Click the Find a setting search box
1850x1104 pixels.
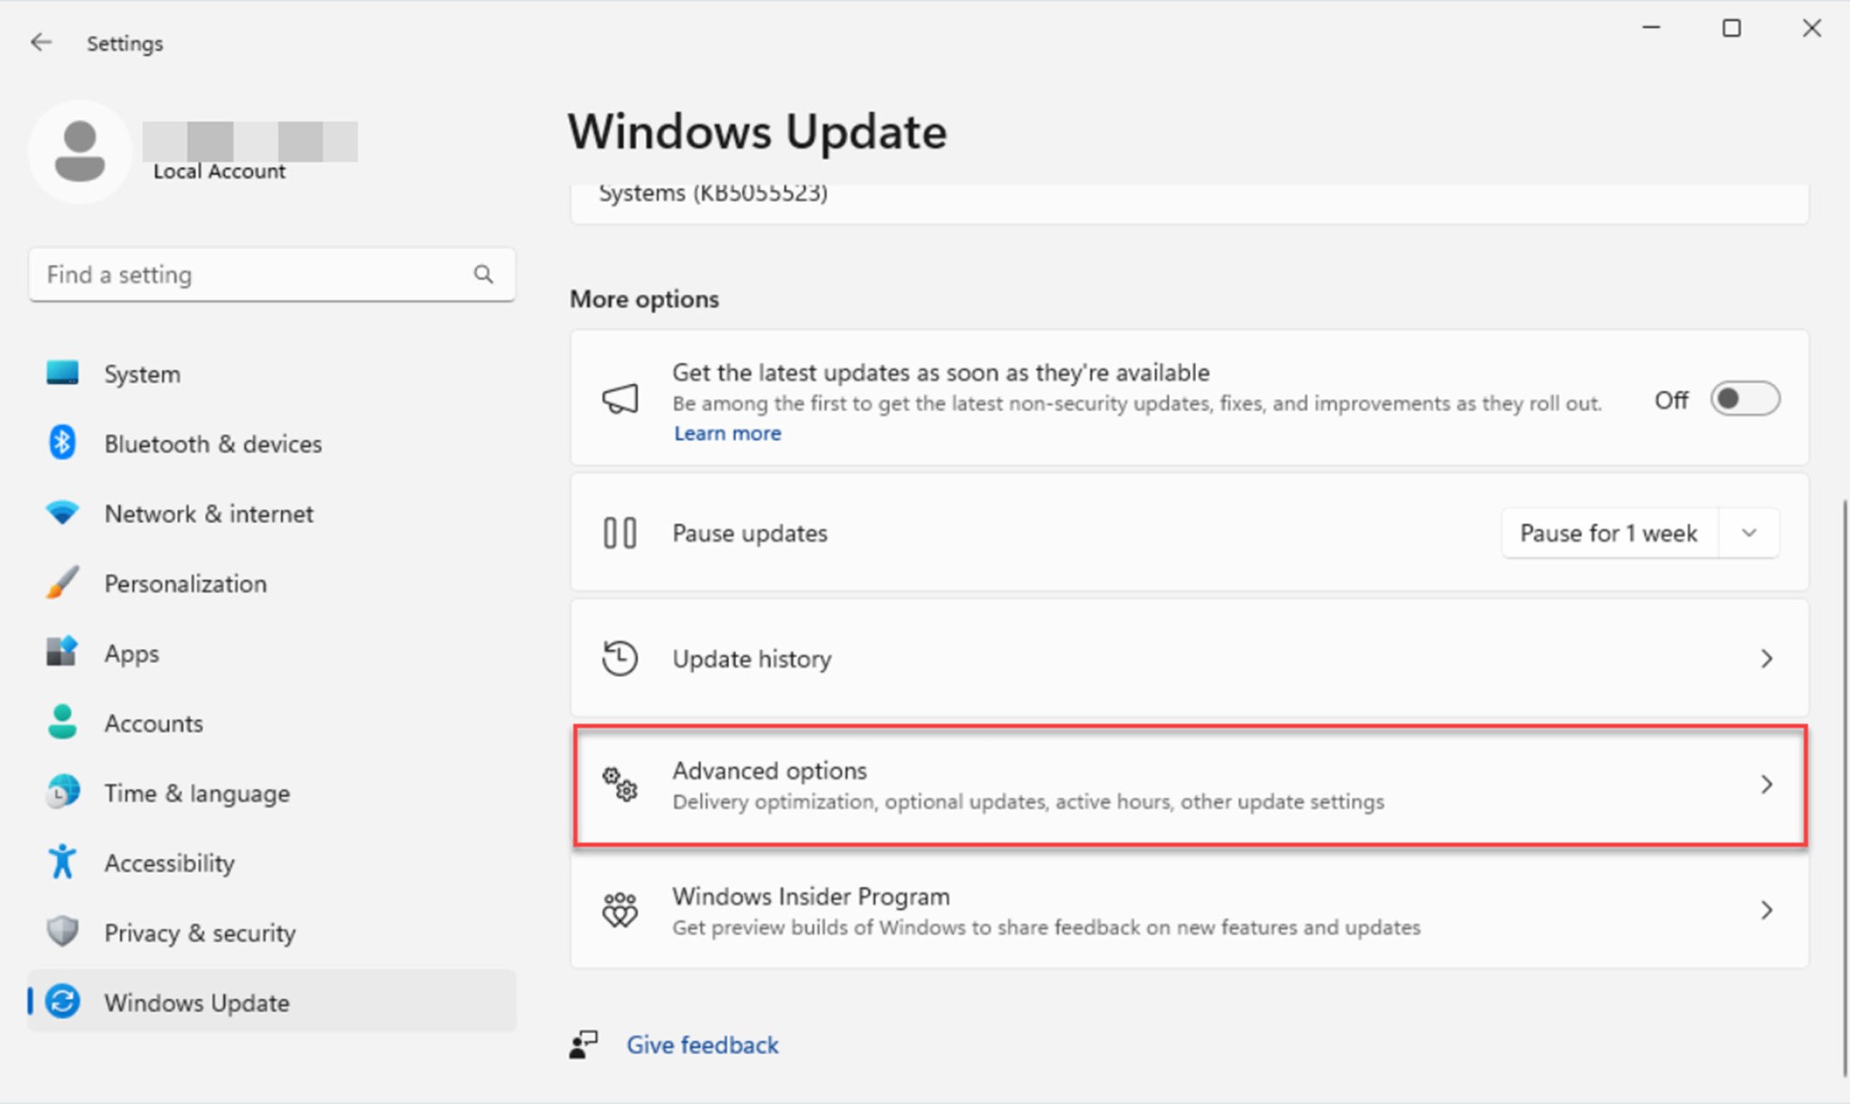pyautogui.click(x=272, y=274)
